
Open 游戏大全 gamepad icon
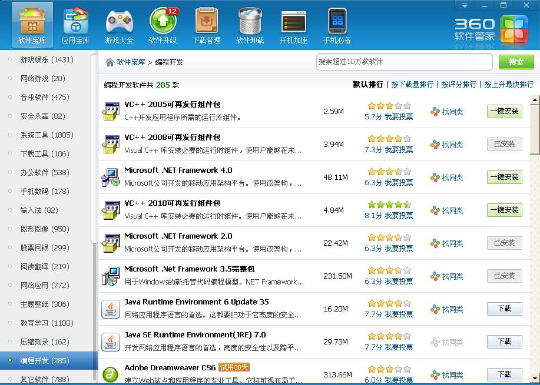[119, 25]
